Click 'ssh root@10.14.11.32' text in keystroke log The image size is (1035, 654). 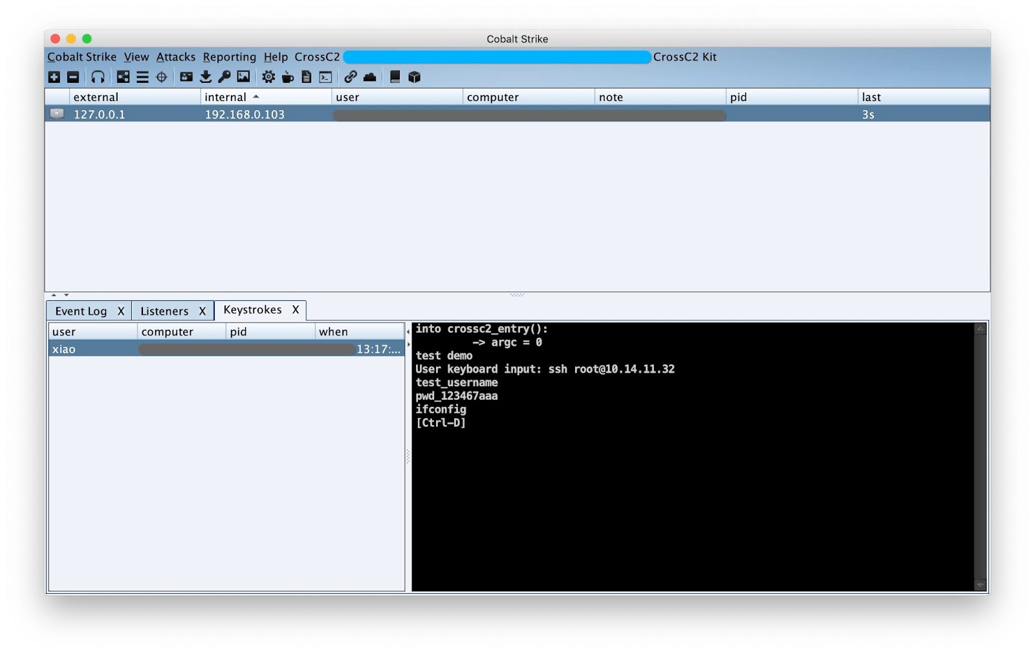click(611, 369)
